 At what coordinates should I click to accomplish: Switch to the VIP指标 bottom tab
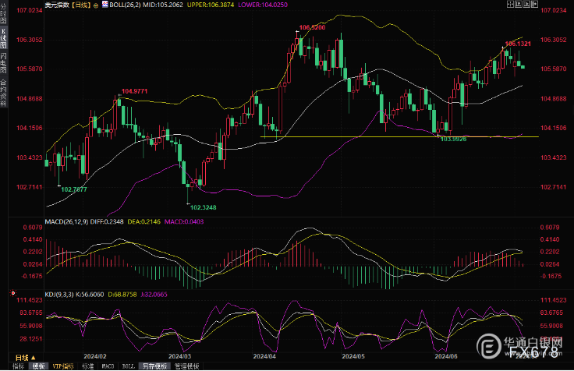point(64,366)
